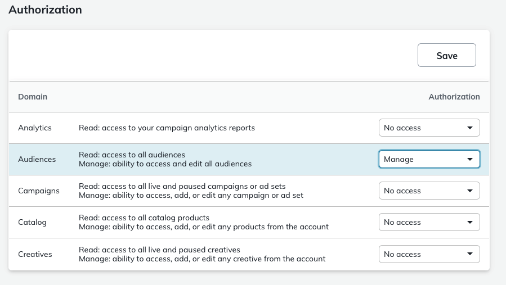This screenshot has height=285, width=506.
Task: Select the Analytics domain label
Action: click(x=35, y=128)
